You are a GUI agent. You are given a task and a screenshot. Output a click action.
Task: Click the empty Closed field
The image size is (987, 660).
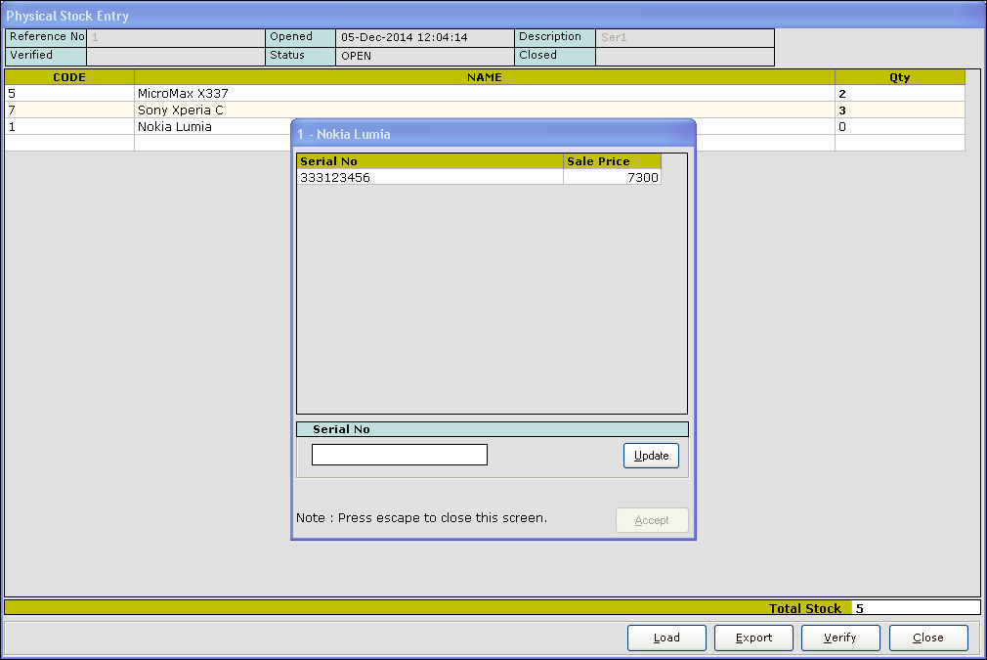(684, 56)
